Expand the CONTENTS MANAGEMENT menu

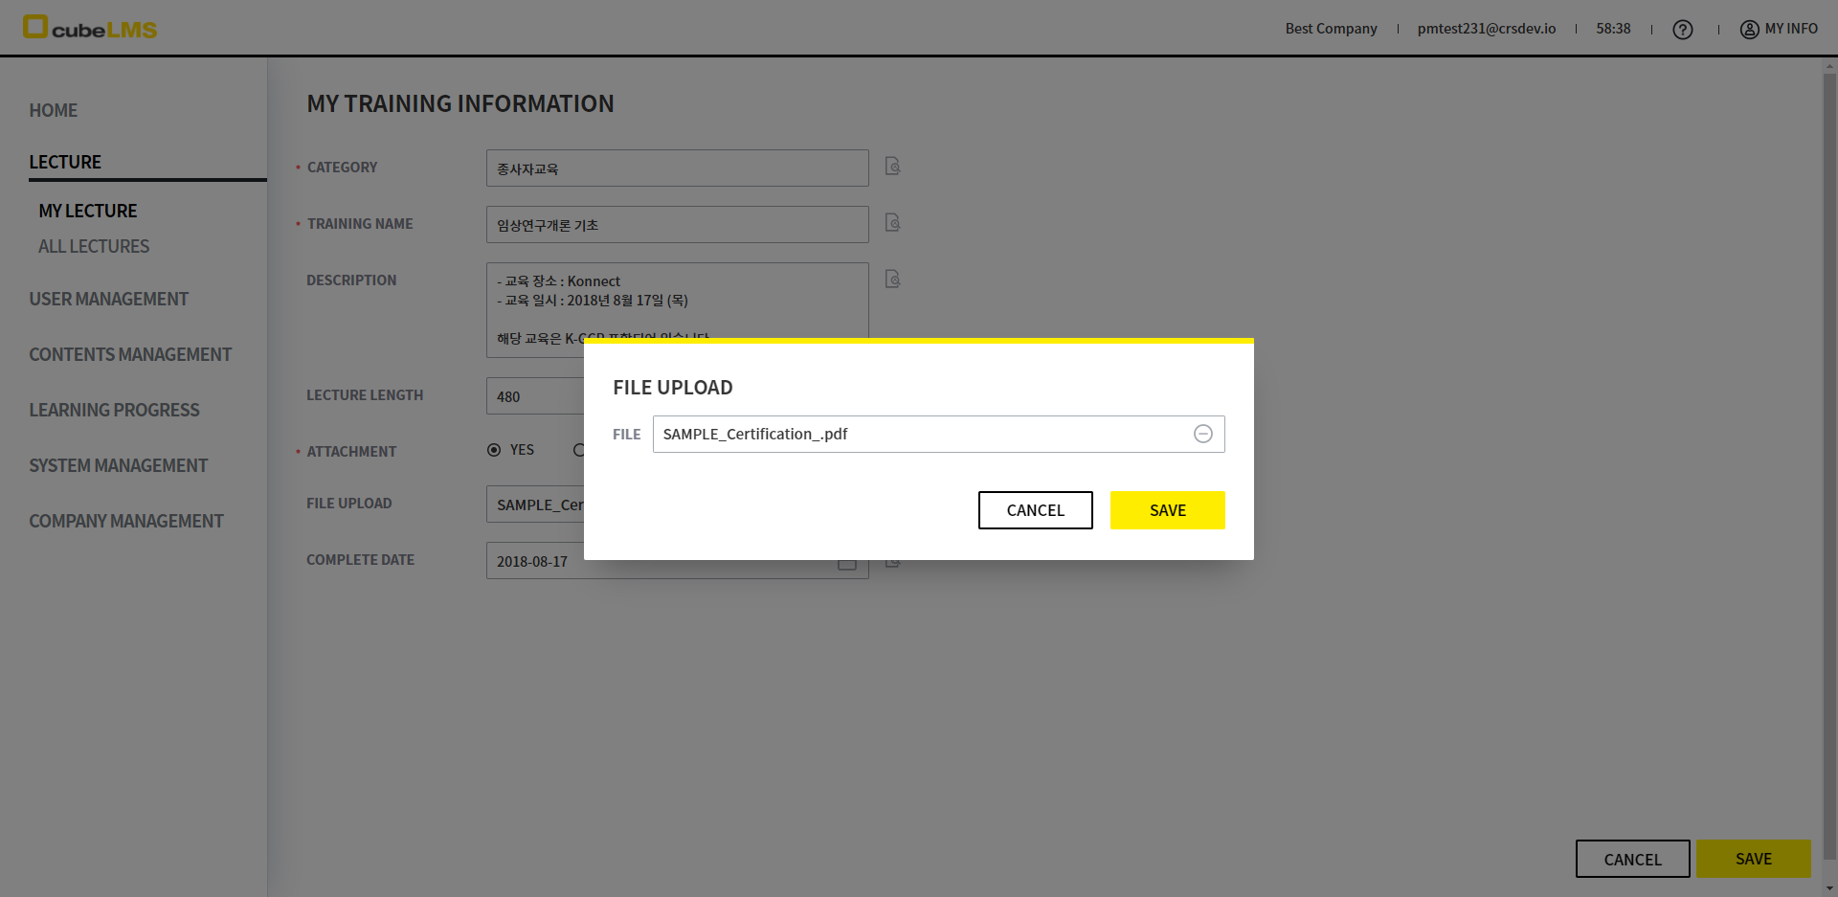pyautogui.click(x=130, y=354)
